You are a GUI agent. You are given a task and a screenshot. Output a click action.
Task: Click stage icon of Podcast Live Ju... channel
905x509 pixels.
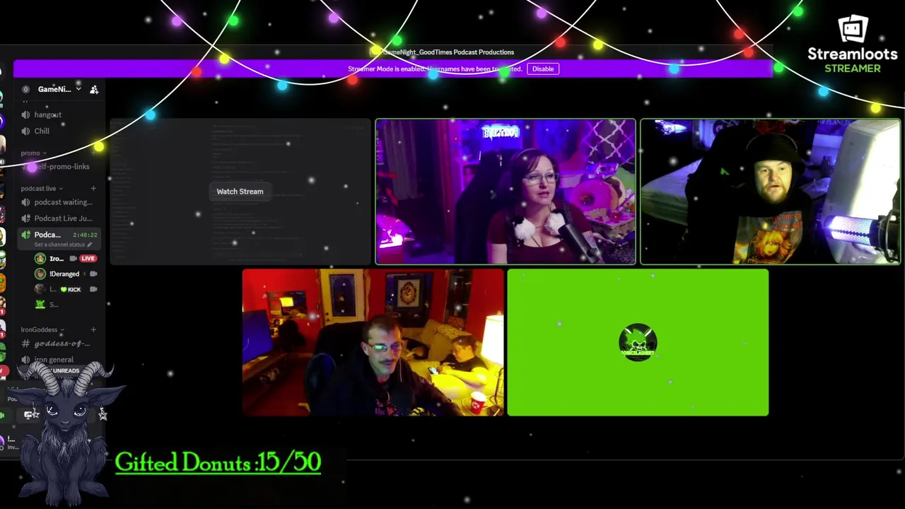[26, 218]
